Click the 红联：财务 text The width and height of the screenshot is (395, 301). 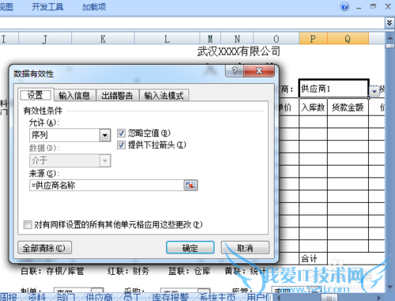point(128,271)
